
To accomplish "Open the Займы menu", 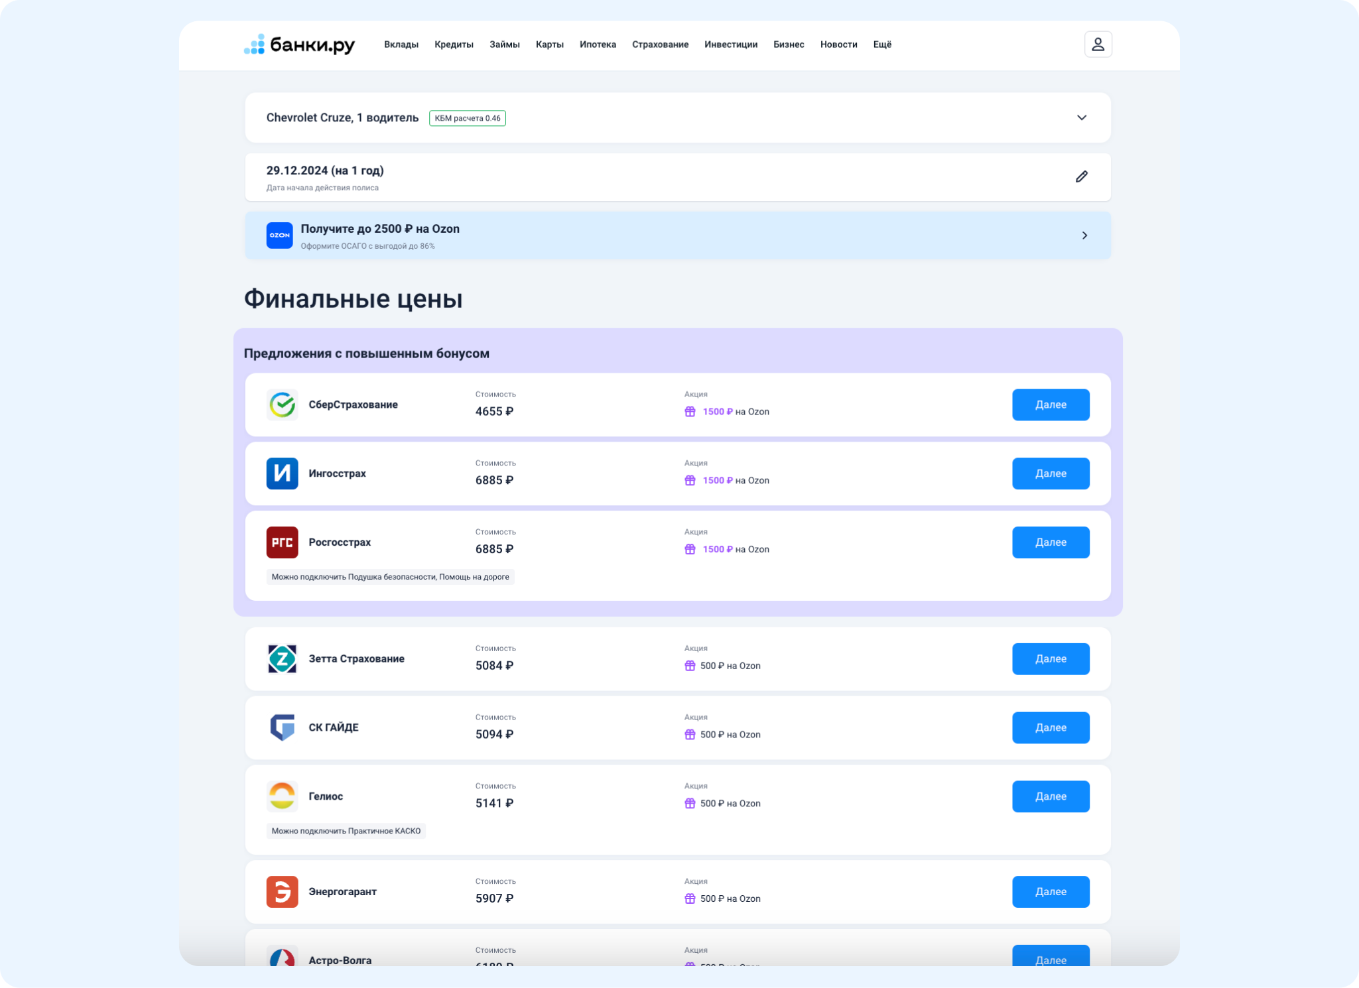I will (x=505, y=44).
